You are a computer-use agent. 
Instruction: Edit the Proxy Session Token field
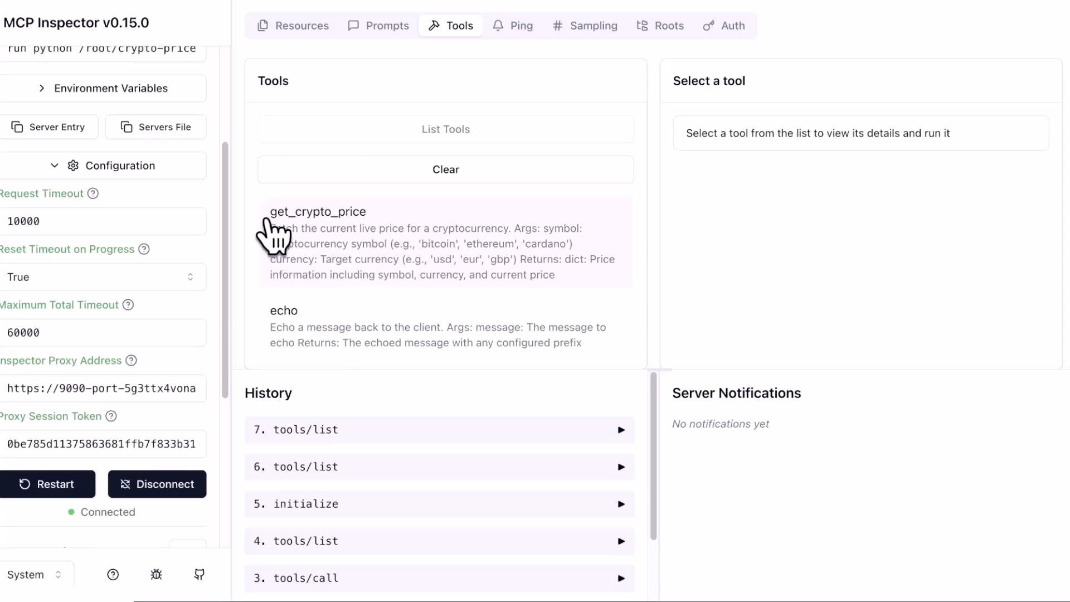[x=103, y=444]
